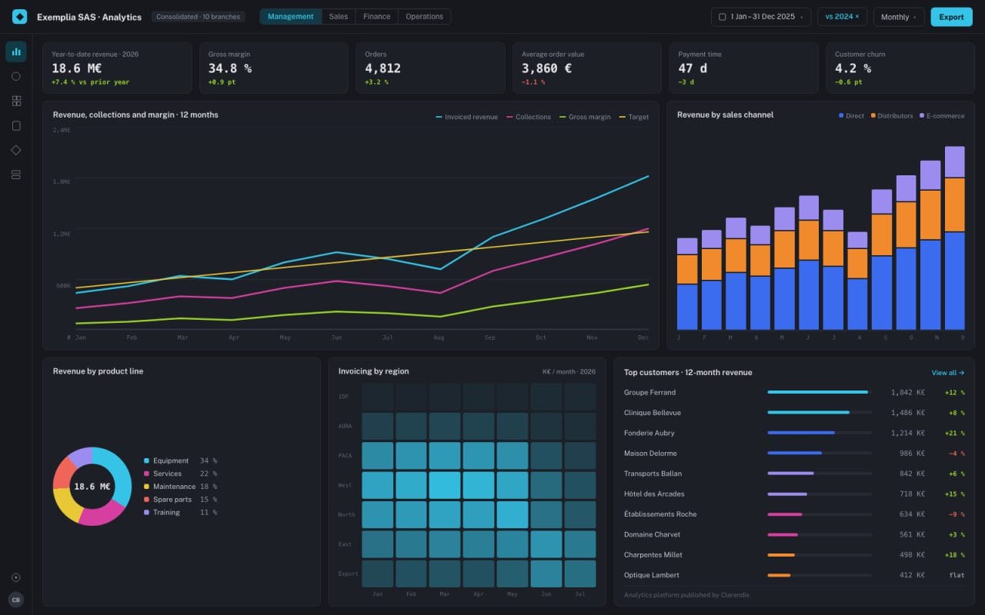Click the 18.6 M€ donut chart center
This screenshot has width=985, height=615.
point(92,487)
